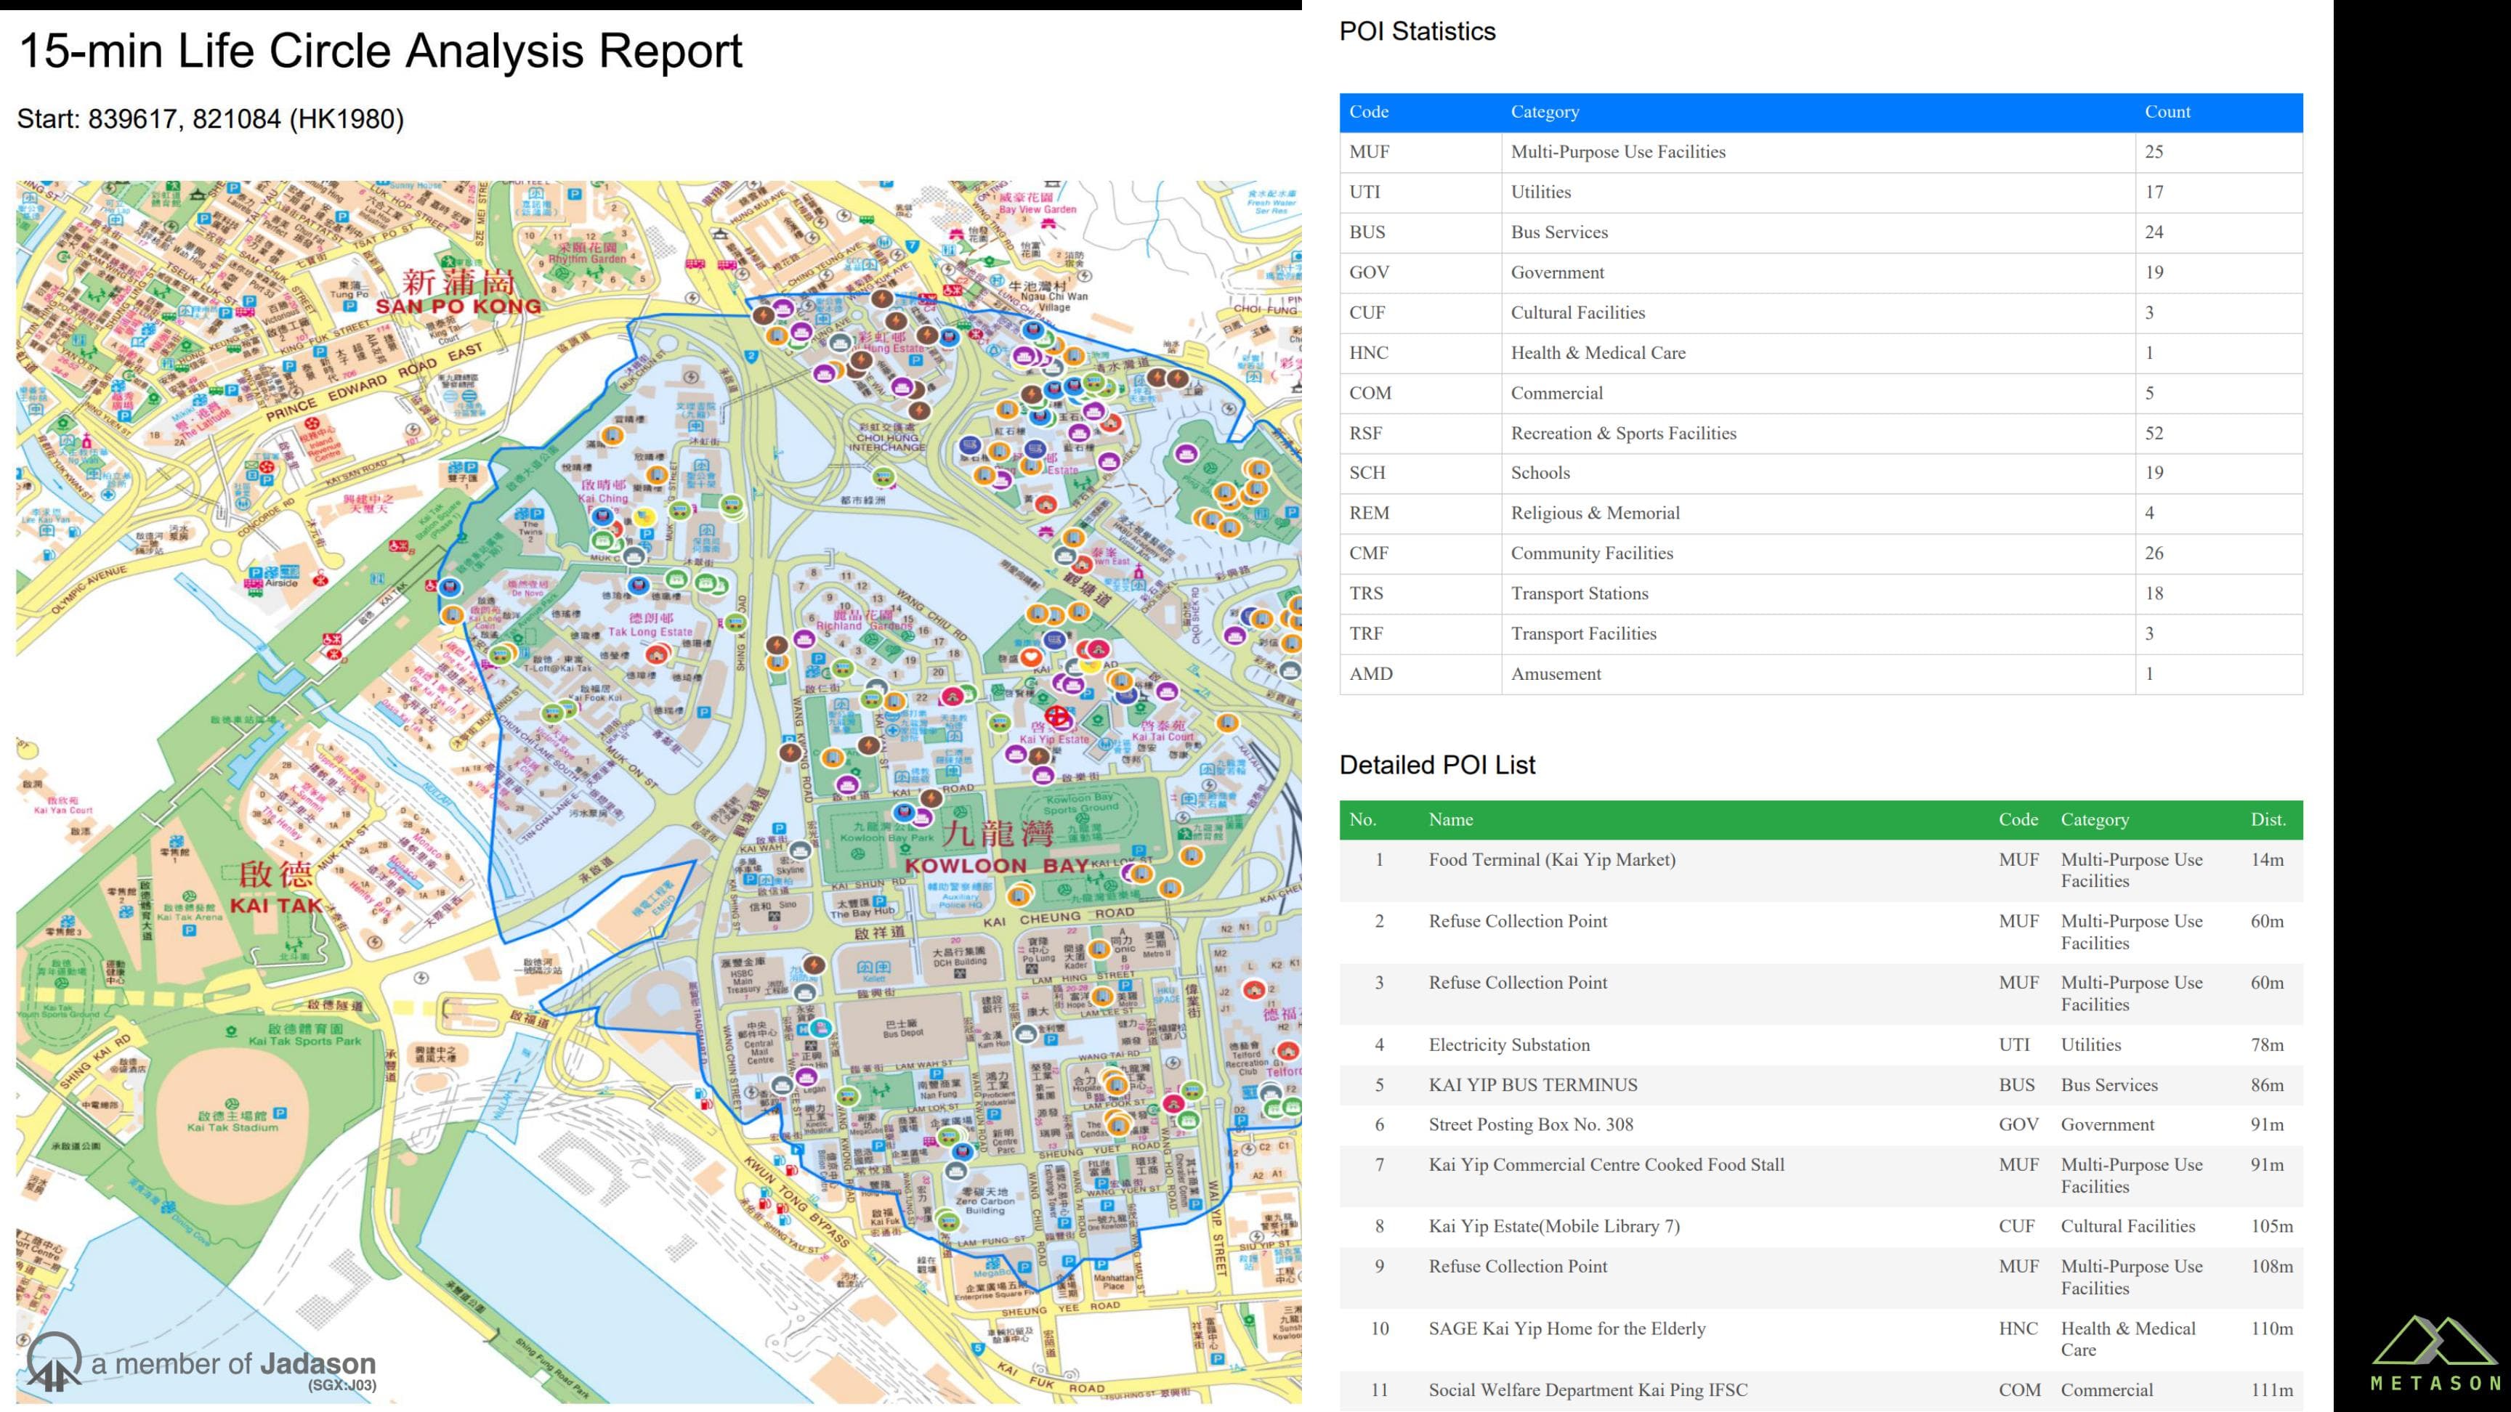Viewport: 2511px width, 1412px height.
Task: Click SAGE Kai Yip Home for the Elderly
Action: 1566,1328
